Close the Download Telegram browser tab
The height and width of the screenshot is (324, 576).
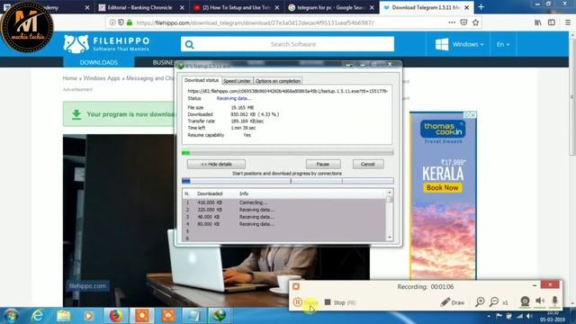[466, 7]
